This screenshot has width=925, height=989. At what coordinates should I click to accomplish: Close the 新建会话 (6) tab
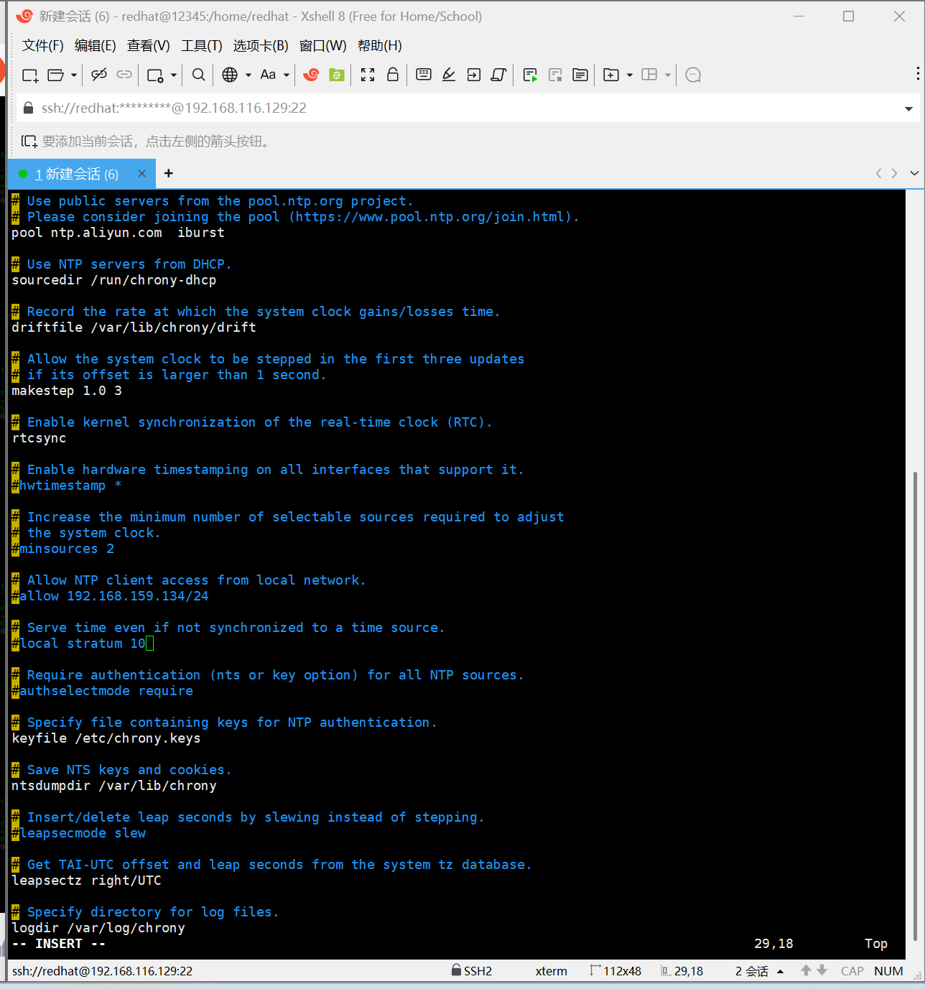[x=141, y=173]
